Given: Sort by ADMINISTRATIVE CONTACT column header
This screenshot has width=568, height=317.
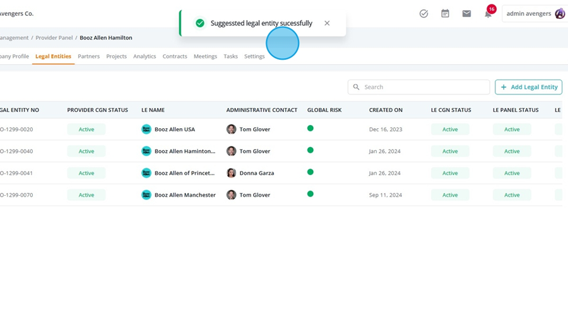Looking at the screenshot, I should [x=261, y=110].
